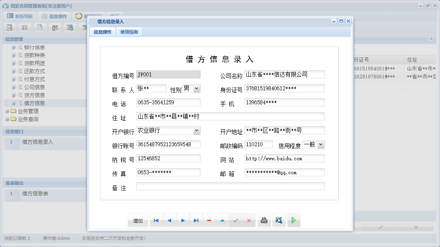Click the 增加 button

click(x=138, y=221)
